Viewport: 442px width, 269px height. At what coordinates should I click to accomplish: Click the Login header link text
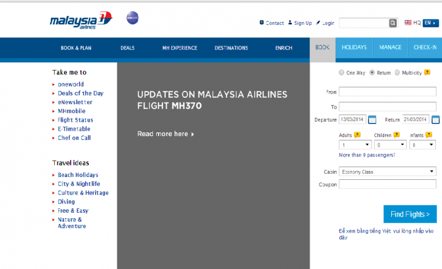(328, 23)
